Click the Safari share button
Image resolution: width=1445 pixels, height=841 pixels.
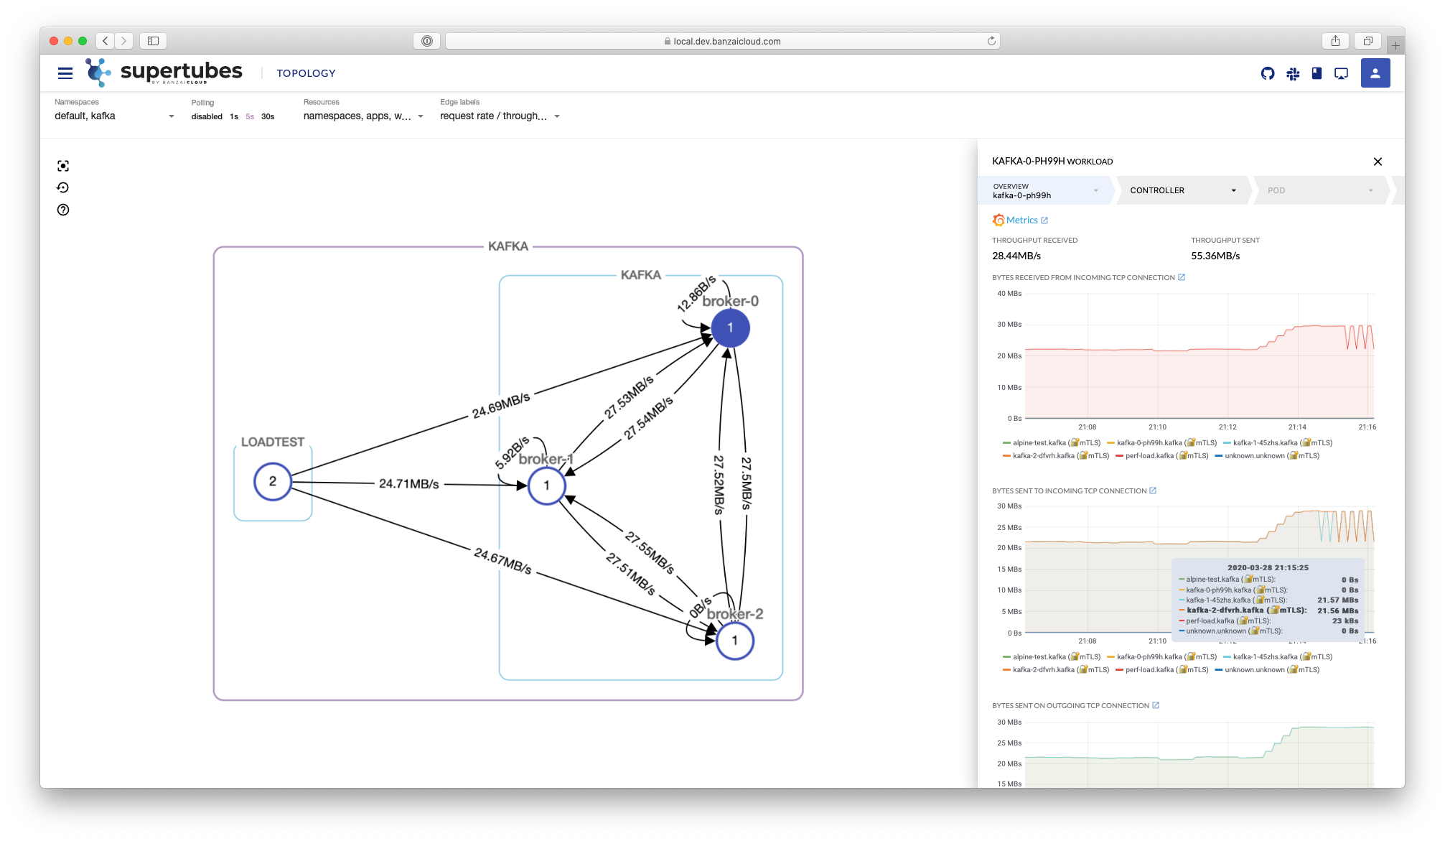point(1335,41)
